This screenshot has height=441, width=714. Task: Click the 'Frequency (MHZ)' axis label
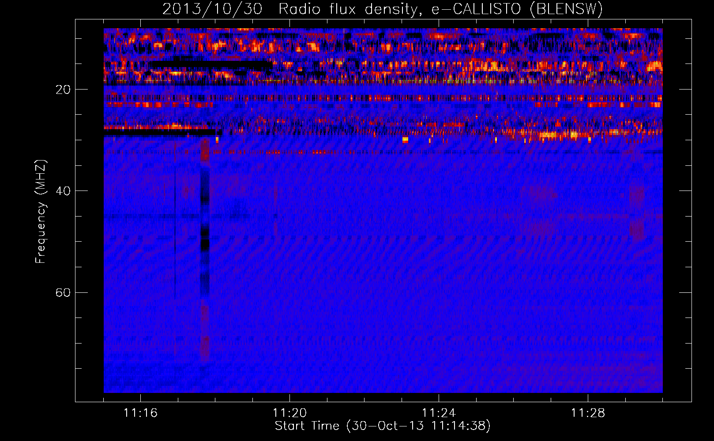click(x=41, y=212)
